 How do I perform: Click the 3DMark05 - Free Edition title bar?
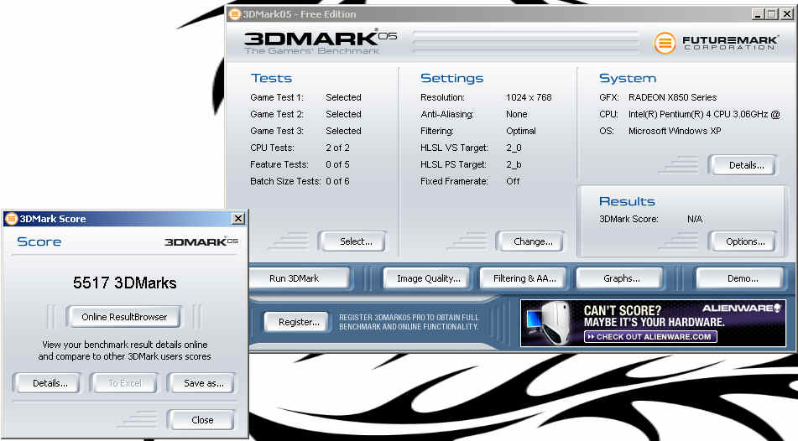click(510, 14)
